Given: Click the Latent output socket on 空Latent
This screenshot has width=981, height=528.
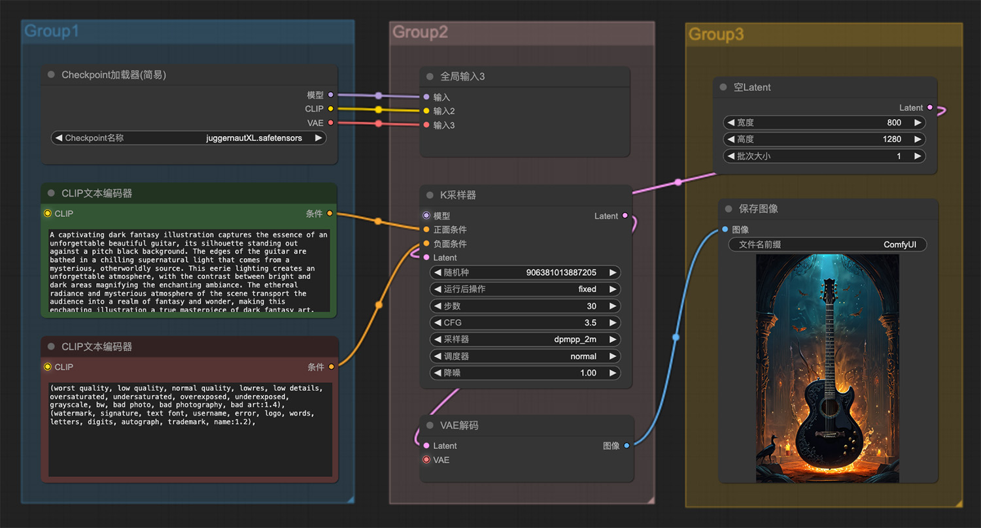Looking at the screenshot, I should pyautogui.click(x=930, y=107).
